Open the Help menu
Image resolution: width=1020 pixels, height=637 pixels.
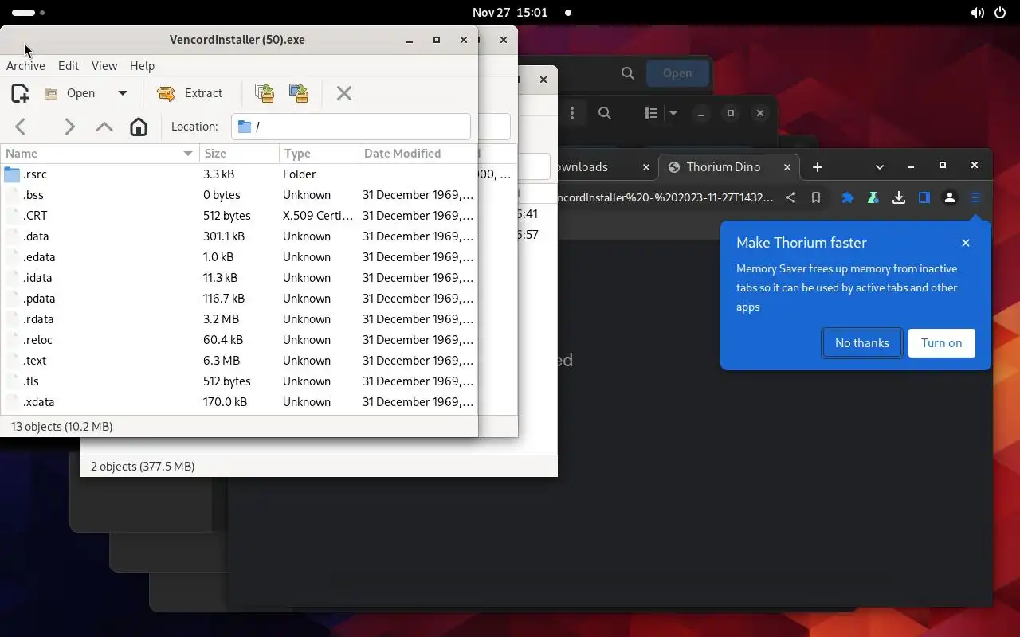click(142, 66)
